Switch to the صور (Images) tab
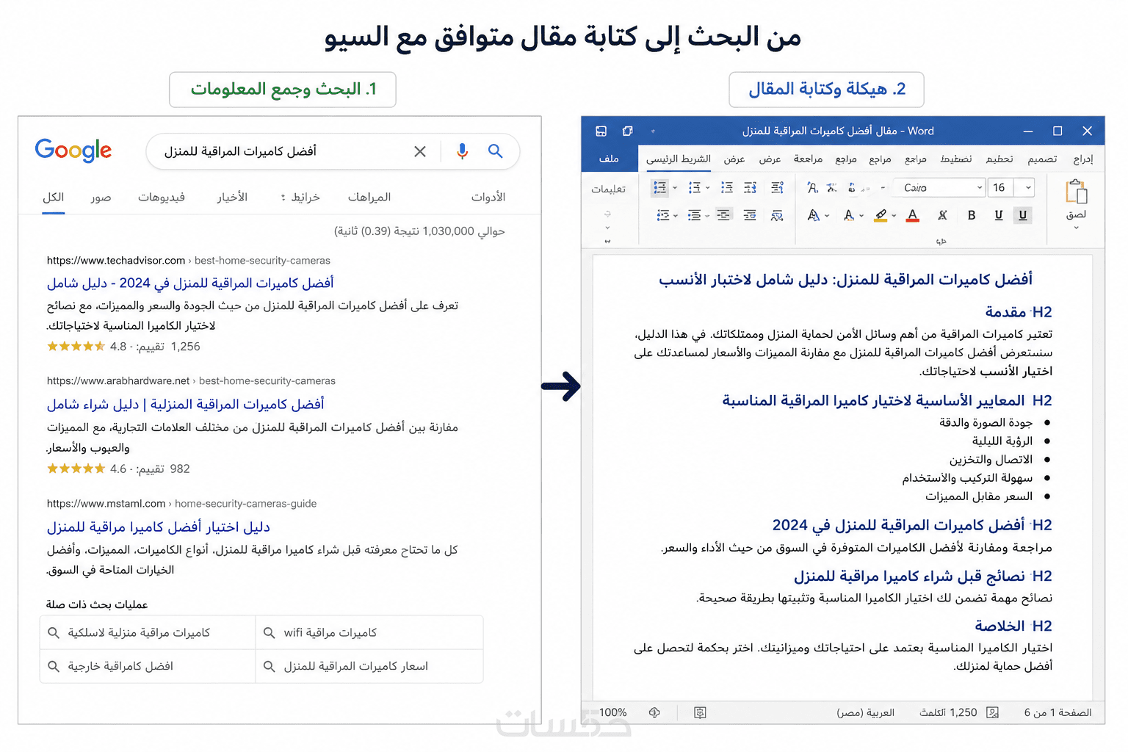Viewport: 1128px width, 752px height. (101, 198)
